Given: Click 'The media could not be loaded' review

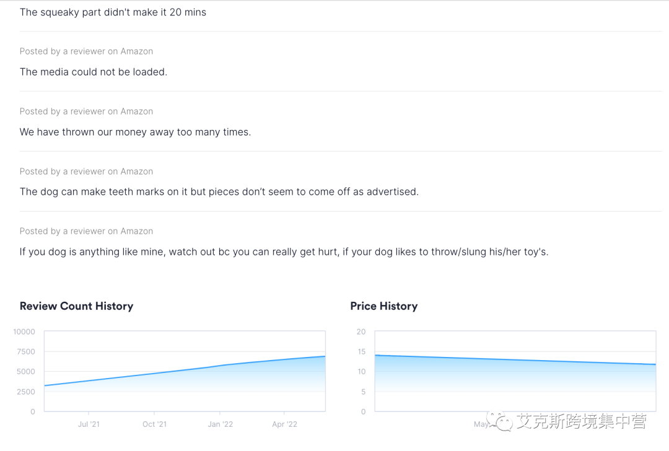Looking at the screenshot, I should pos(94,72).
